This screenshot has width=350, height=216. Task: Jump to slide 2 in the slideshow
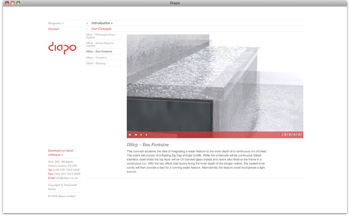pyautogui.click(x=285, y=134)
